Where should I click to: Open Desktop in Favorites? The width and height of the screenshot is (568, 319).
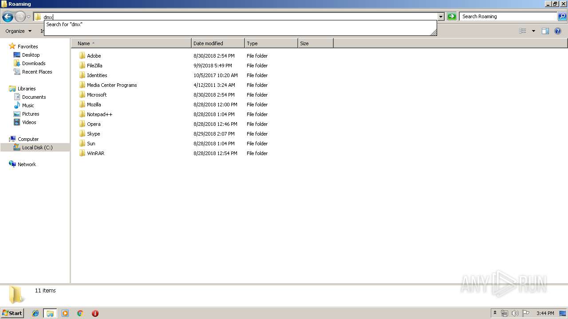31,55
